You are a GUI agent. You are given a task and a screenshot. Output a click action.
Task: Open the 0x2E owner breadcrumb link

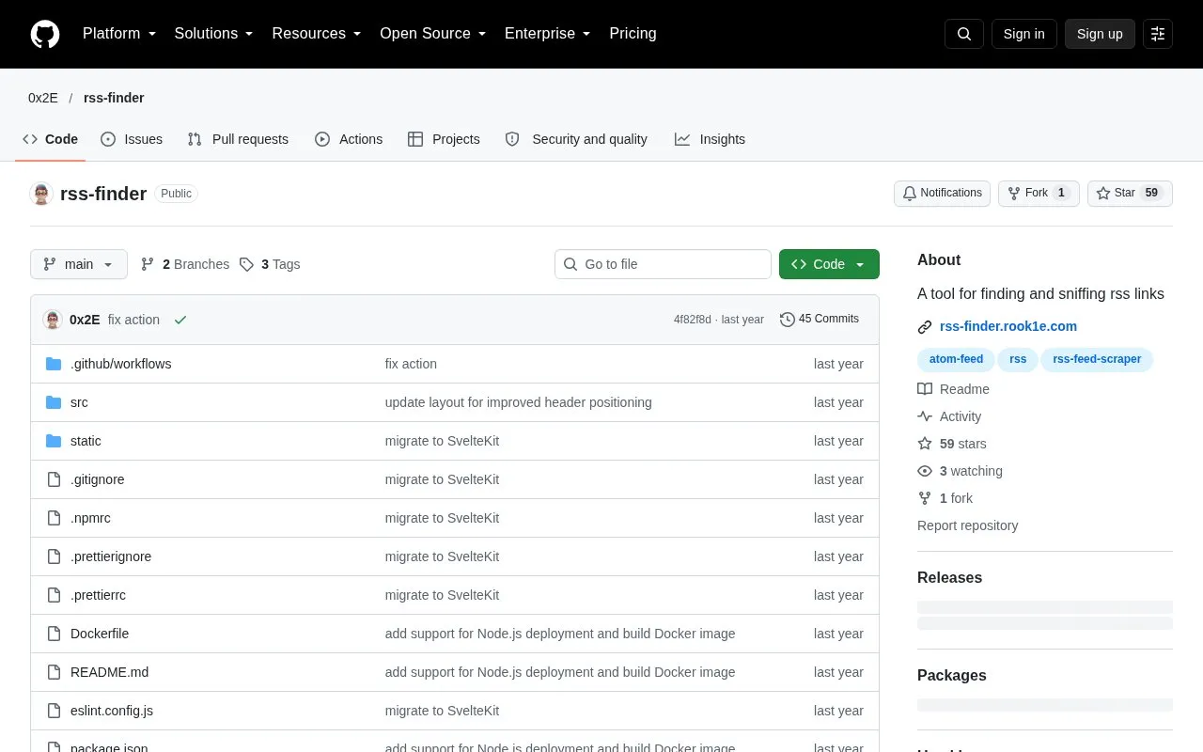pos(43,98)
